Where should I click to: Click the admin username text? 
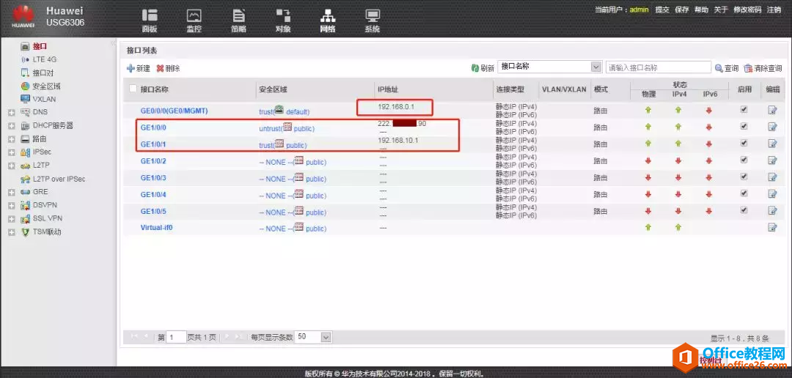639,10
